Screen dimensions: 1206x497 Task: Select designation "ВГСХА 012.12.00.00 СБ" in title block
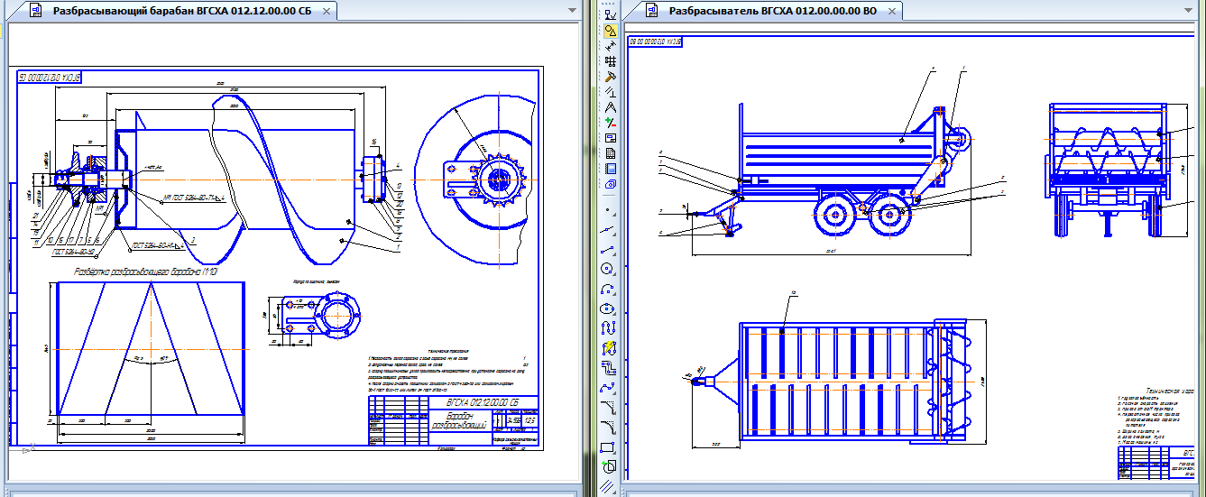483,401
